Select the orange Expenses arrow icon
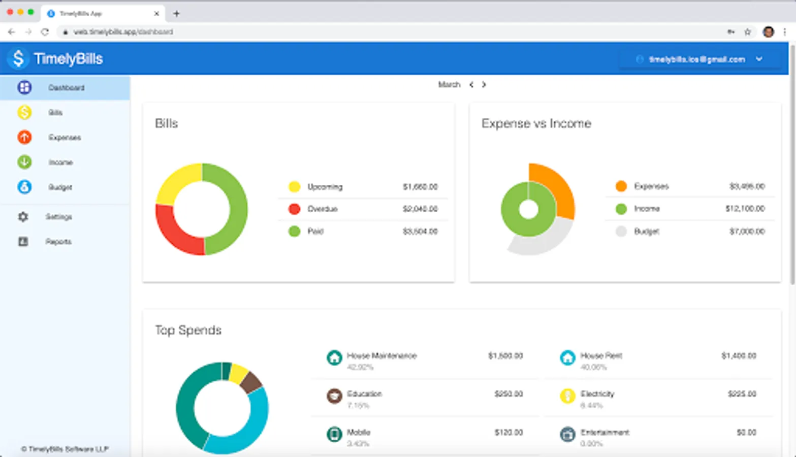 click(24, 137)
